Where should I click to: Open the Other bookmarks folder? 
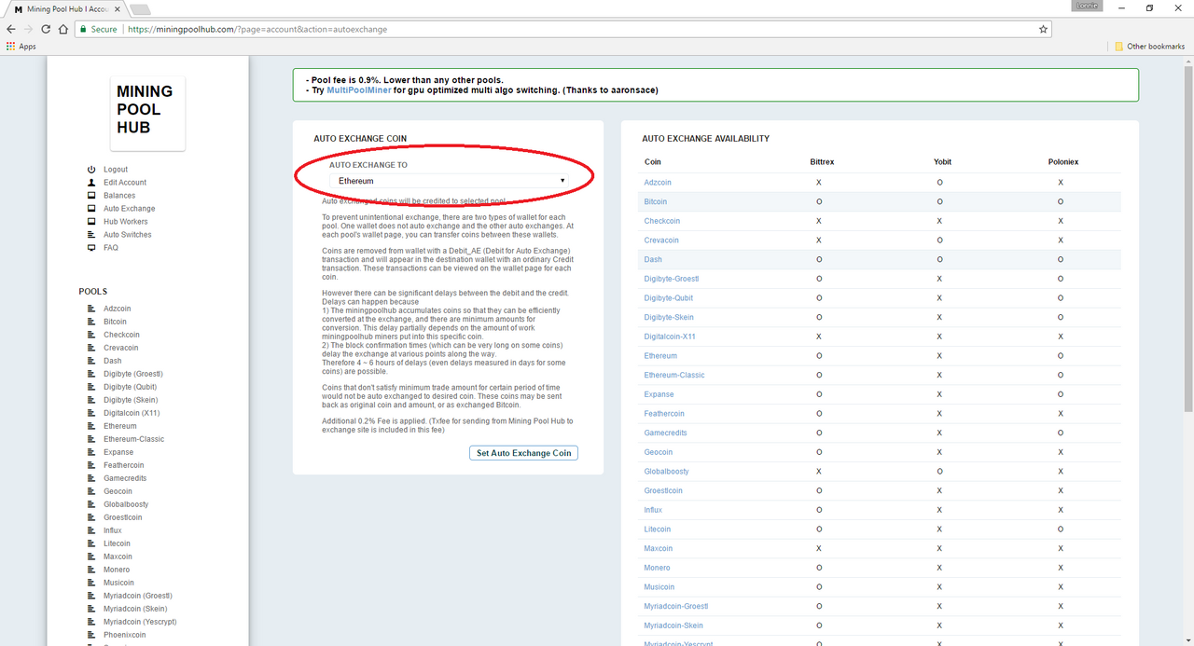pos(1149,46)
